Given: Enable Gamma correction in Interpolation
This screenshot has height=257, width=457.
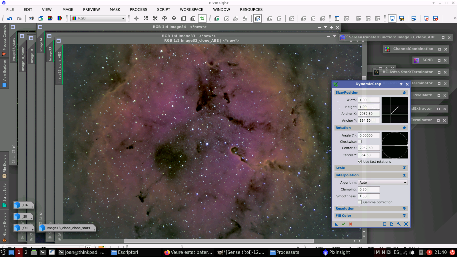Looking at the screenshot, I should click(360, 202).
